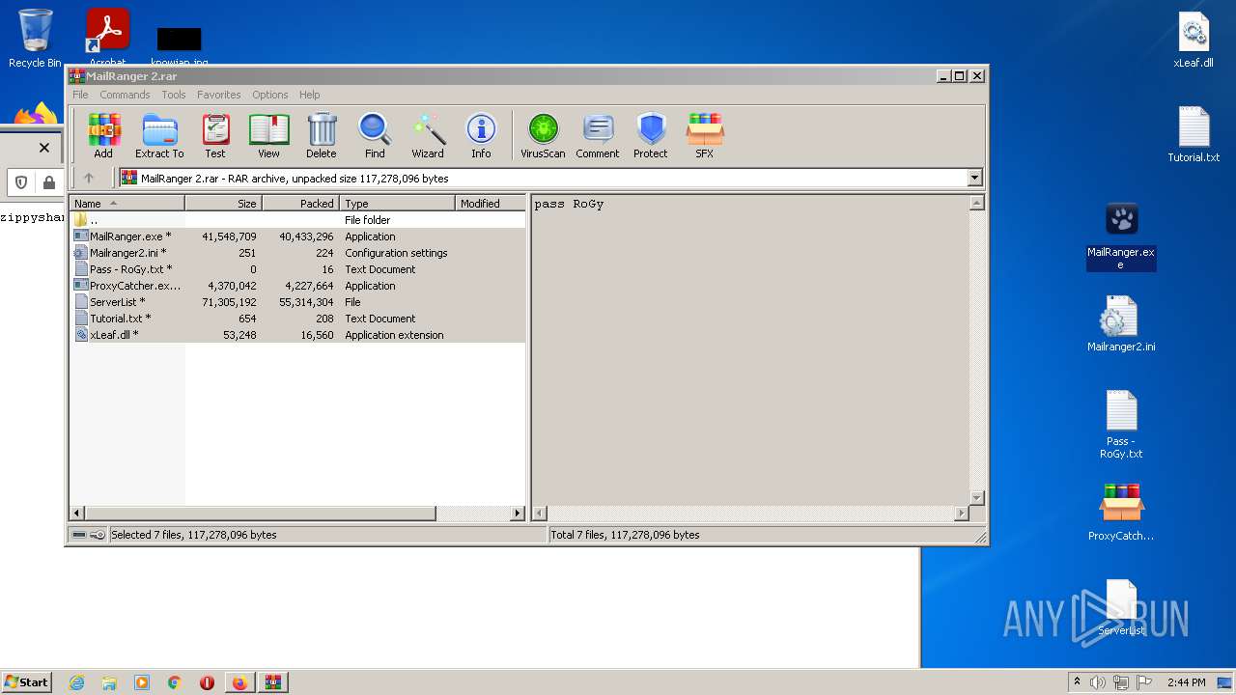Sort by the Size column header

(x=223, y=204)
